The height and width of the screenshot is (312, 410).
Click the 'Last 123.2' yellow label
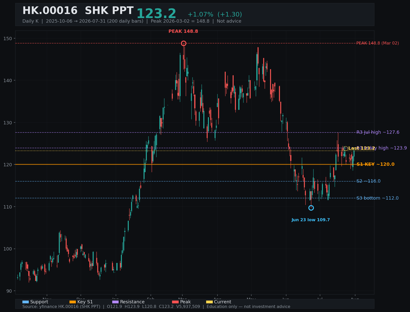point(361,148)
